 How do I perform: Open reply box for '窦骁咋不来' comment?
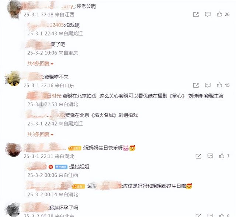click(x=208, y=85)
